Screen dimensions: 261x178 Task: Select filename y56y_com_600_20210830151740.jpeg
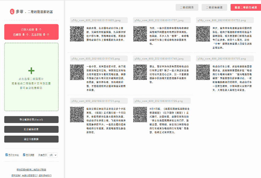[159, 59]
